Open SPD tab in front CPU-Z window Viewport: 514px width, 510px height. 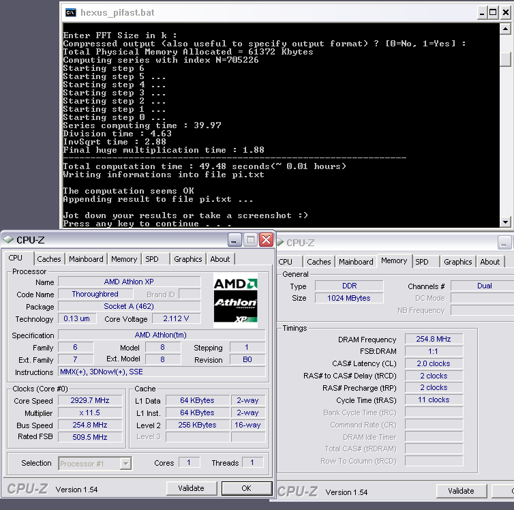coord(152,259)
